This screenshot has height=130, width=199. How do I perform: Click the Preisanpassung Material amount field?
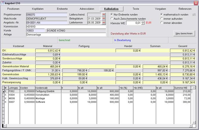click(48, 82)
